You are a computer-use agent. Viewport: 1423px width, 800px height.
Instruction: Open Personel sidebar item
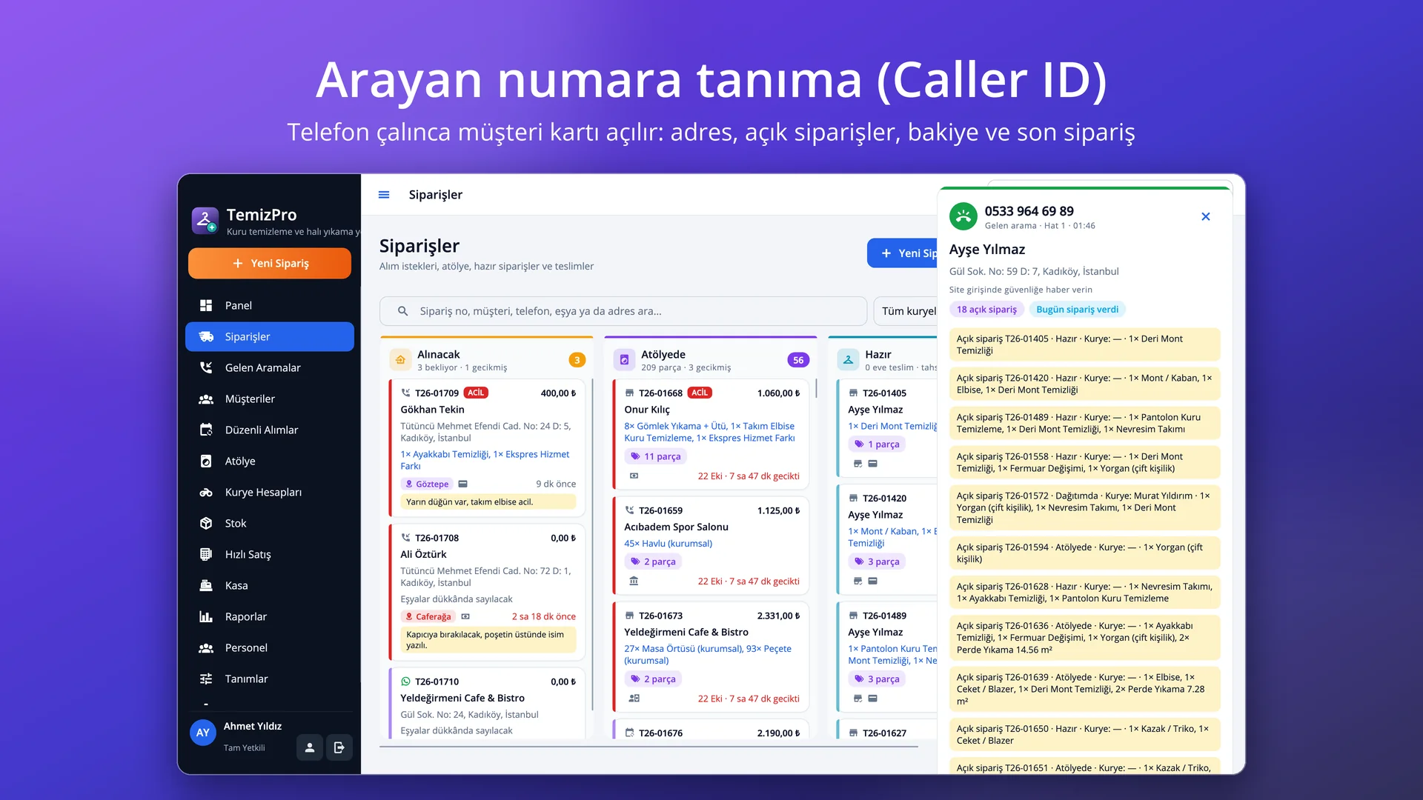pyautogui.click(x=270, y=647)
